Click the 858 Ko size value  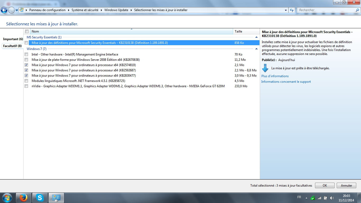tap(239, 43)
